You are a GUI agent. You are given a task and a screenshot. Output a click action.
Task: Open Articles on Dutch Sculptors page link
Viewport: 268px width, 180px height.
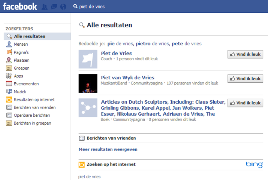163,108
